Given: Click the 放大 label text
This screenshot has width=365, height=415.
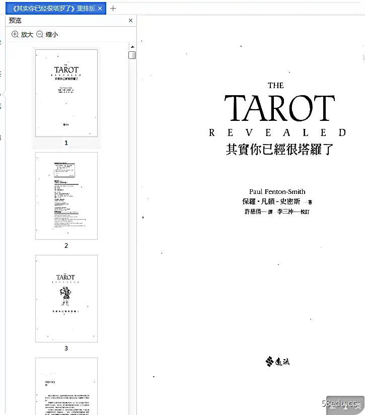Looking at the screenshot, I should [27, 35].
